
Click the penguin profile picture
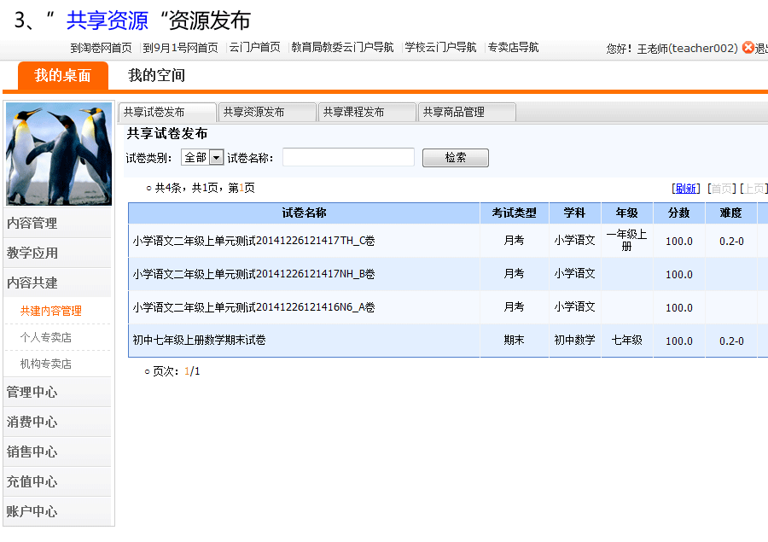coord(59,154)
